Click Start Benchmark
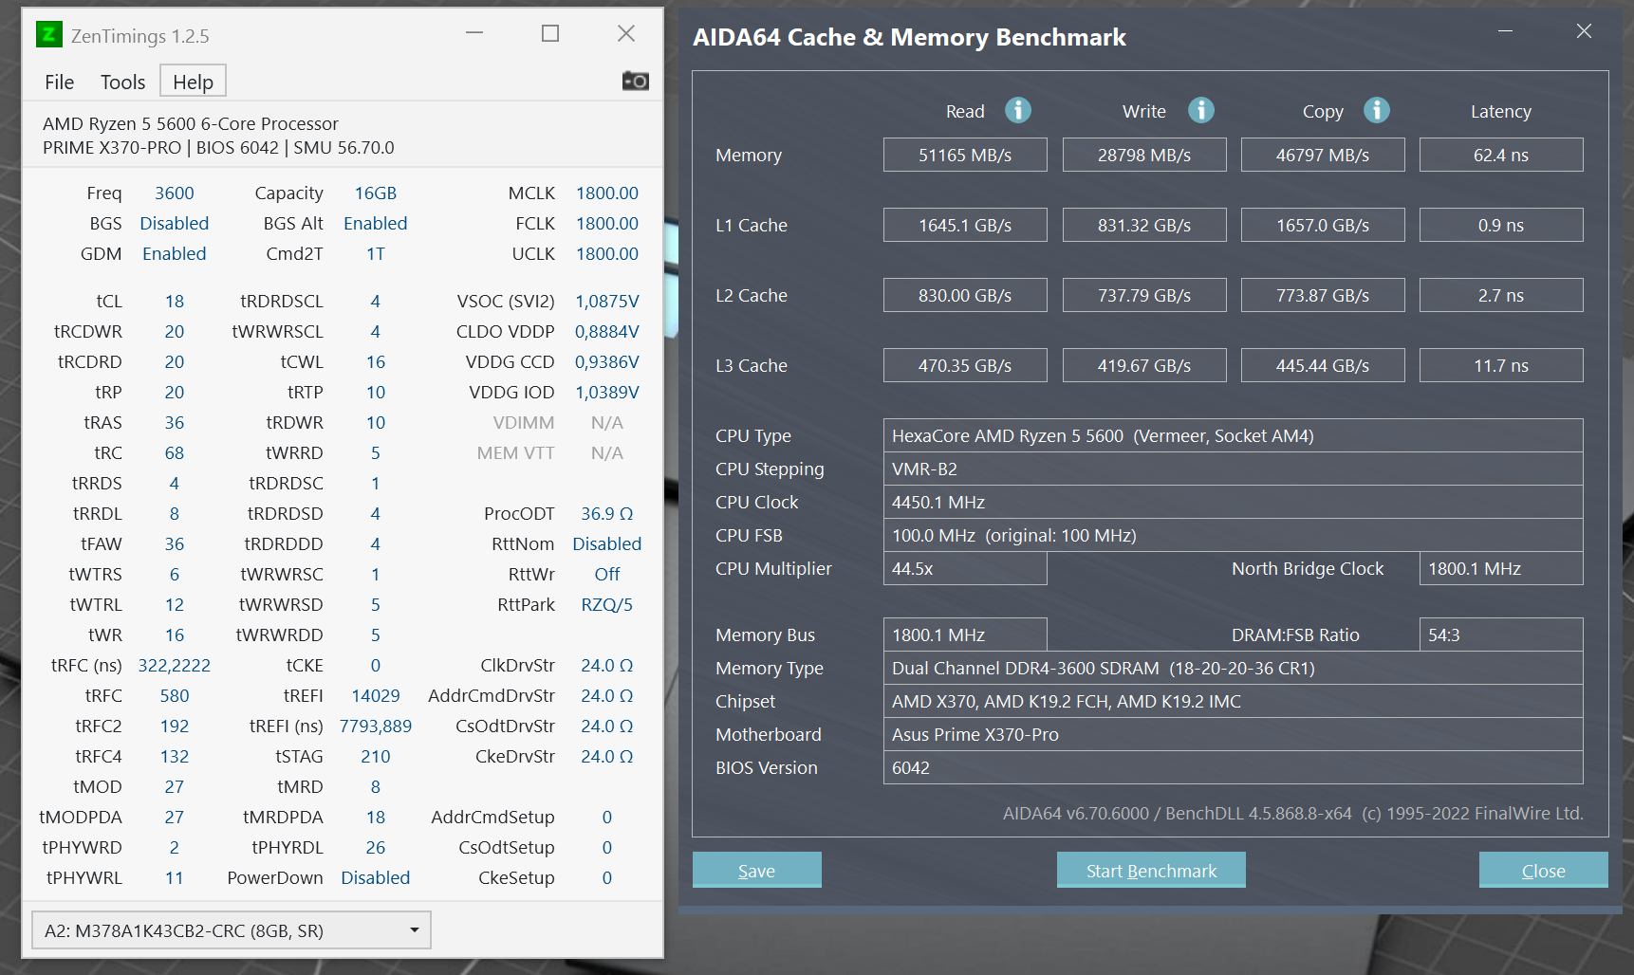The height and width of the screenshot is (975, 1634). point(1151,870)
